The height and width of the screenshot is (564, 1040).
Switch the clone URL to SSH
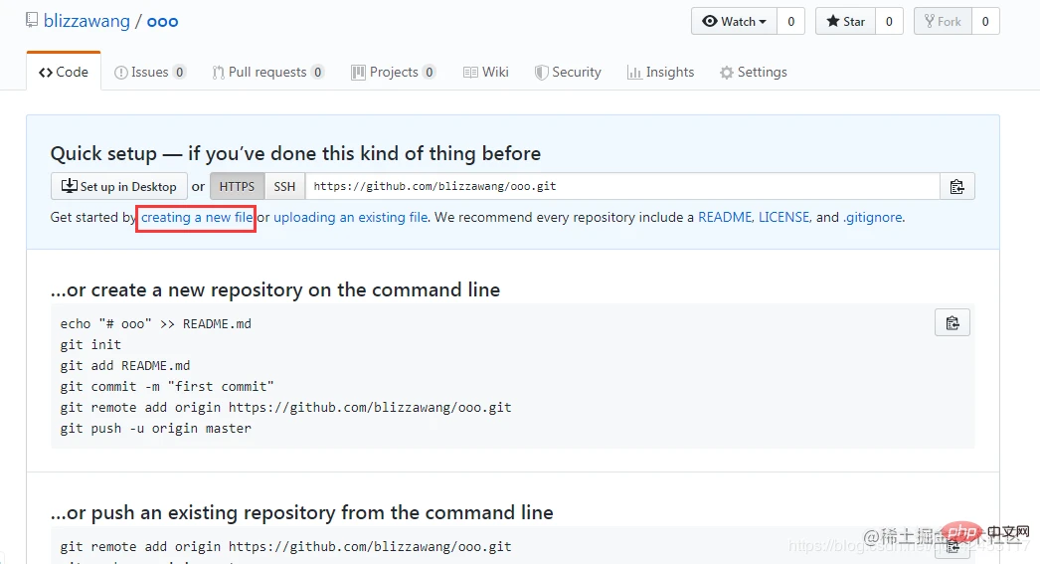coord(284,187)
